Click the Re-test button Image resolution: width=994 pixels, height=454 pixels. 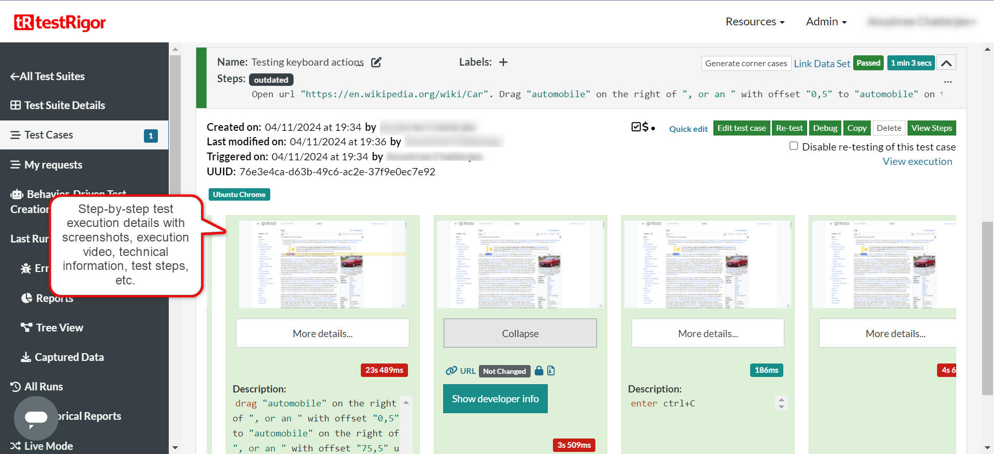tap(789, 128)
